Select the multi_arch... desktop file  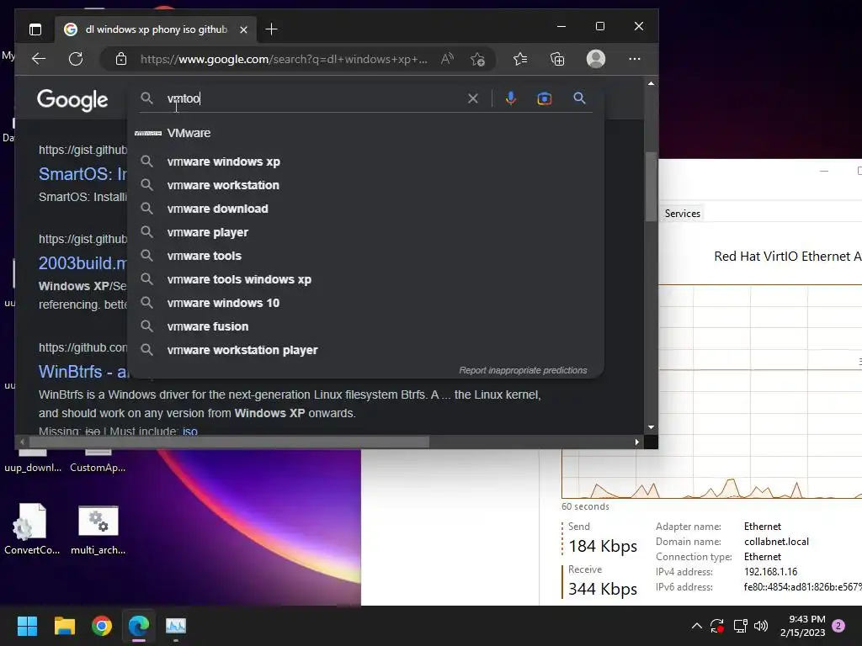click(x=98, y=528)
